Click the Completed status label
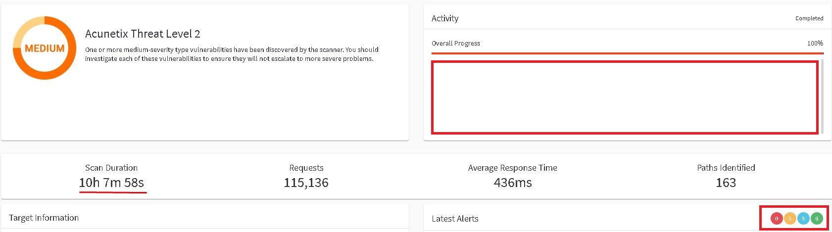 (809, 18)
